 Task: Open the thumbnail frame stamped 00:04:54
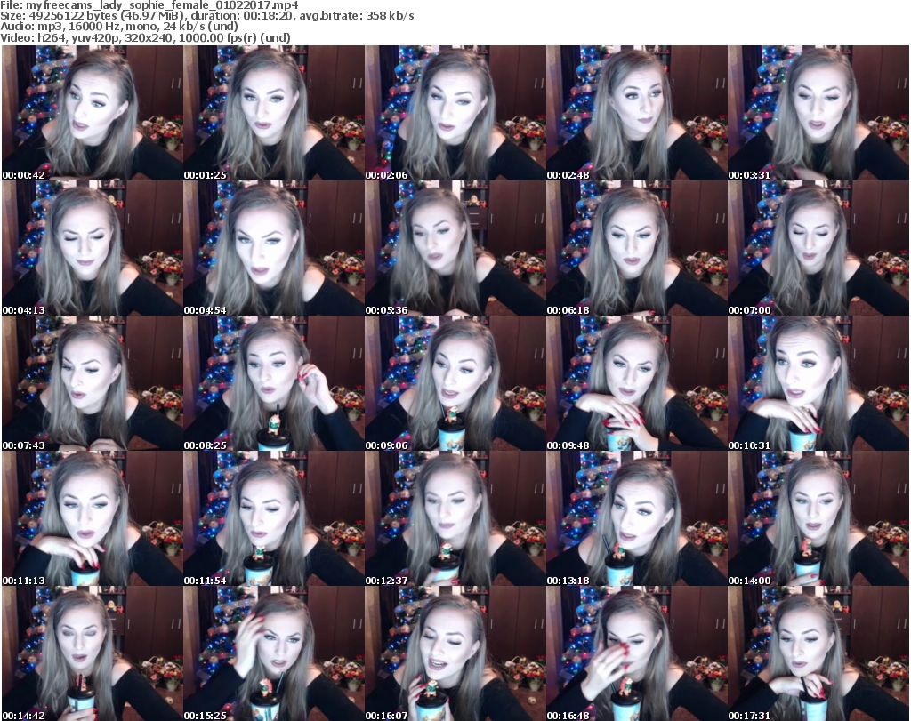[274, 248]
